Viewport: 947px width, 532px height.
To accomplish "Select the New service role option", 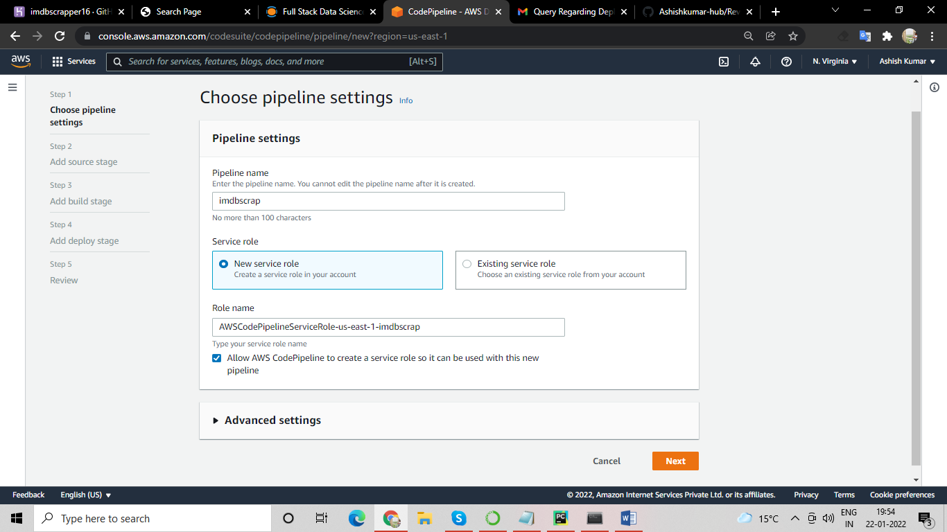I will tap(327, 269).
